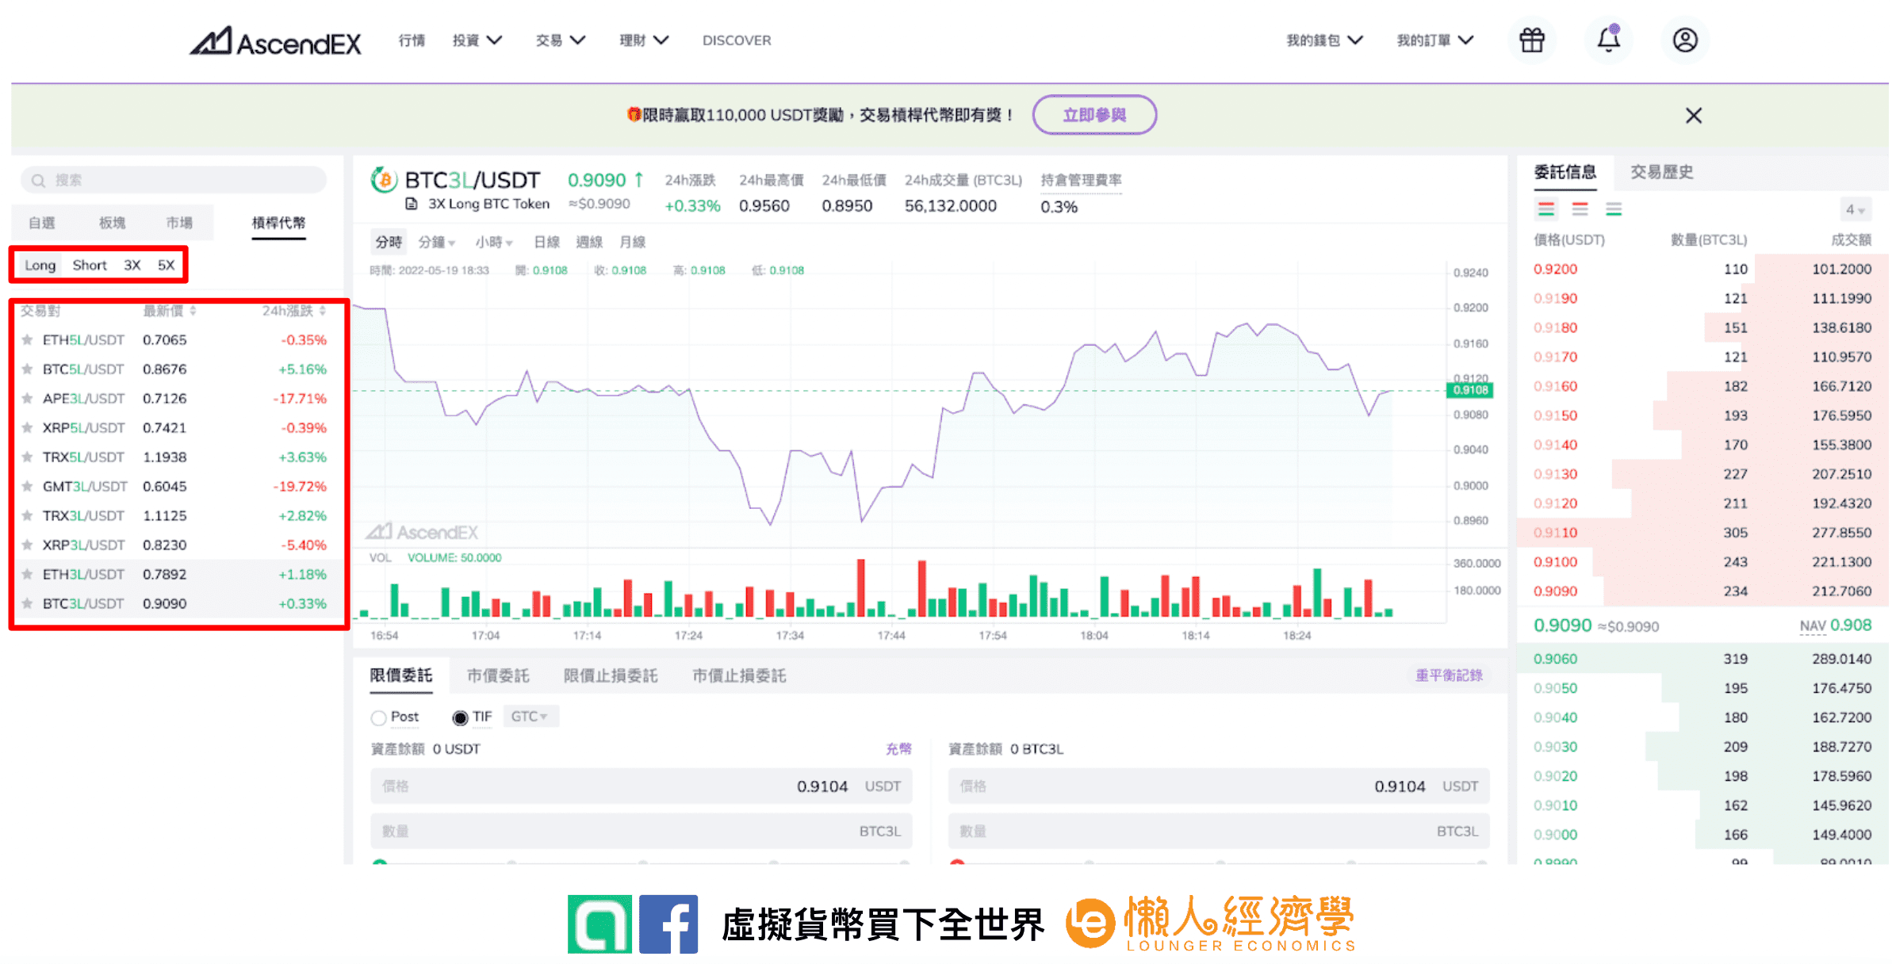Open the 行情 menu item
Image resolution: width=1892 pixels, height=964 pixels.
[x=412, y=40]
